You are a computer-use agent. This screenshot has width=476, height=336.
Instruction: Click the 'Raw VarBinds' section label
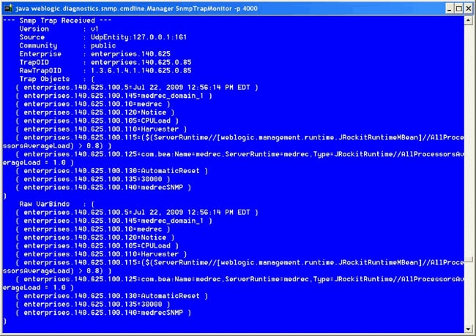click(45, 204)
